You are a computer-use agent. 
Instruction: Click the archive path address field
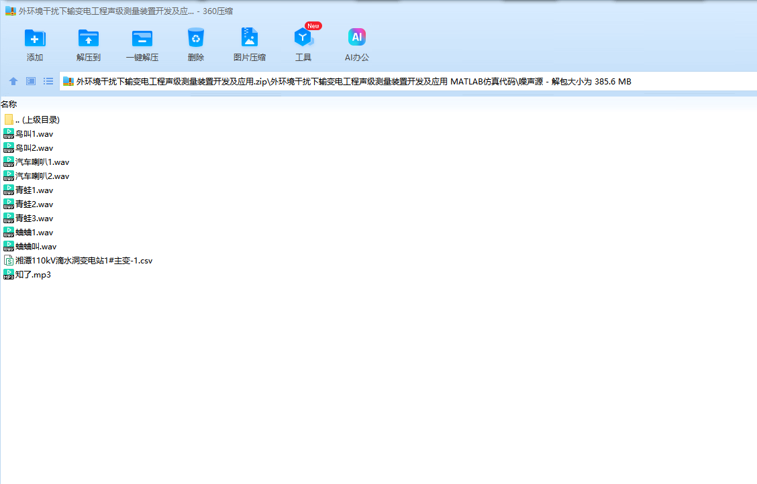(408, 82)
